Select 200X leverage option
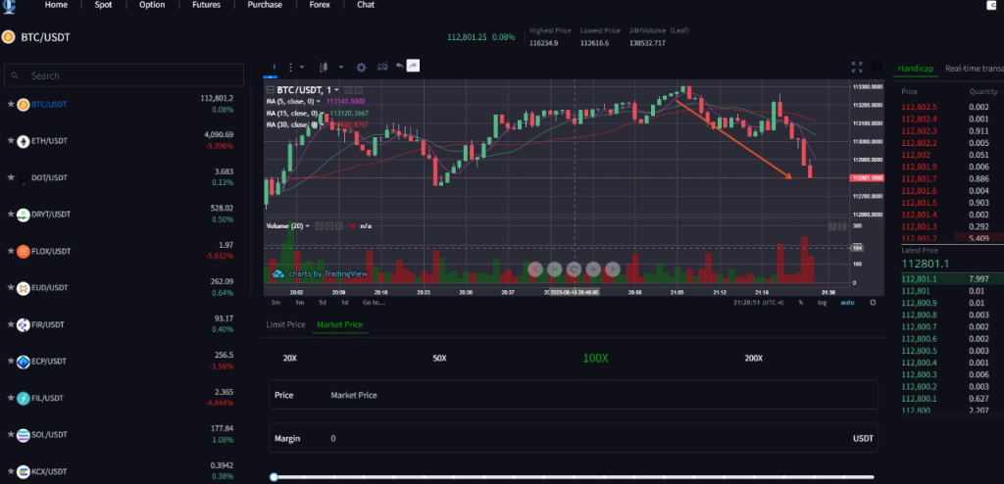The height and width of the screenshot is (484, 1004). pyautogui.click(x=753, y=359)
